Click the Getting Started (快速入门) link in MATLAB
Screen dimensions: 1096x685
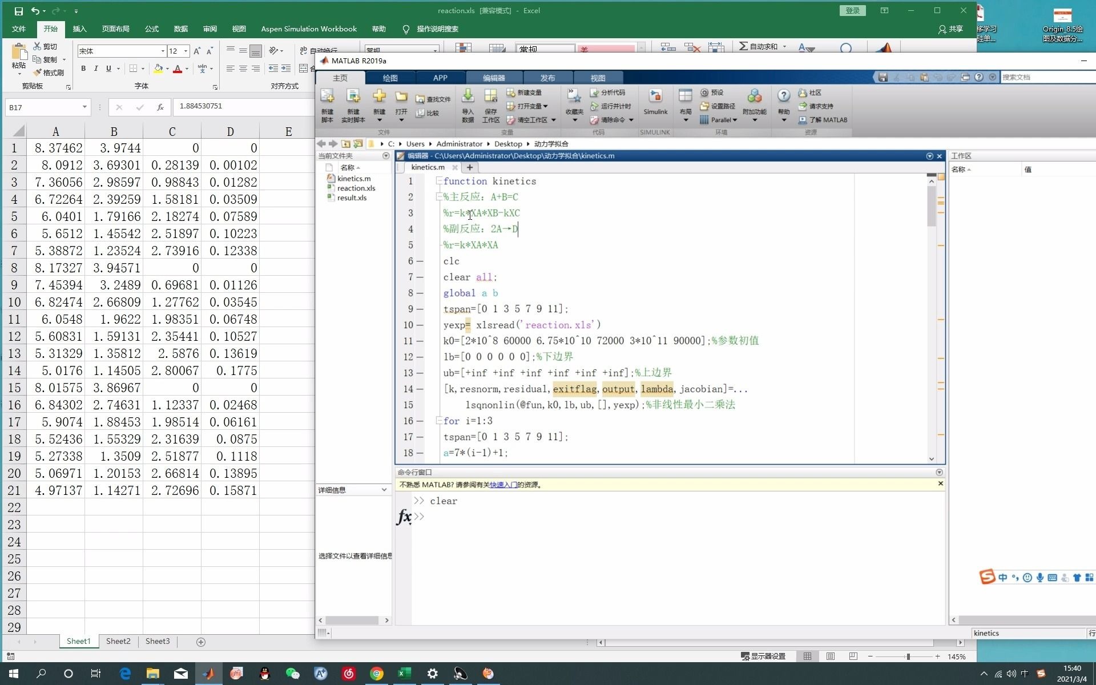(503, 485)
